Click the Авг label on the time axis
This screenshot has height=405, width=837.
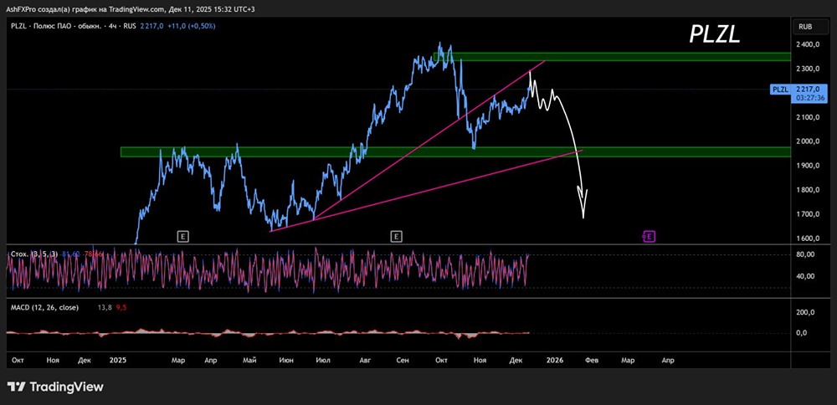pyautogui.click(x=365, y=361)
